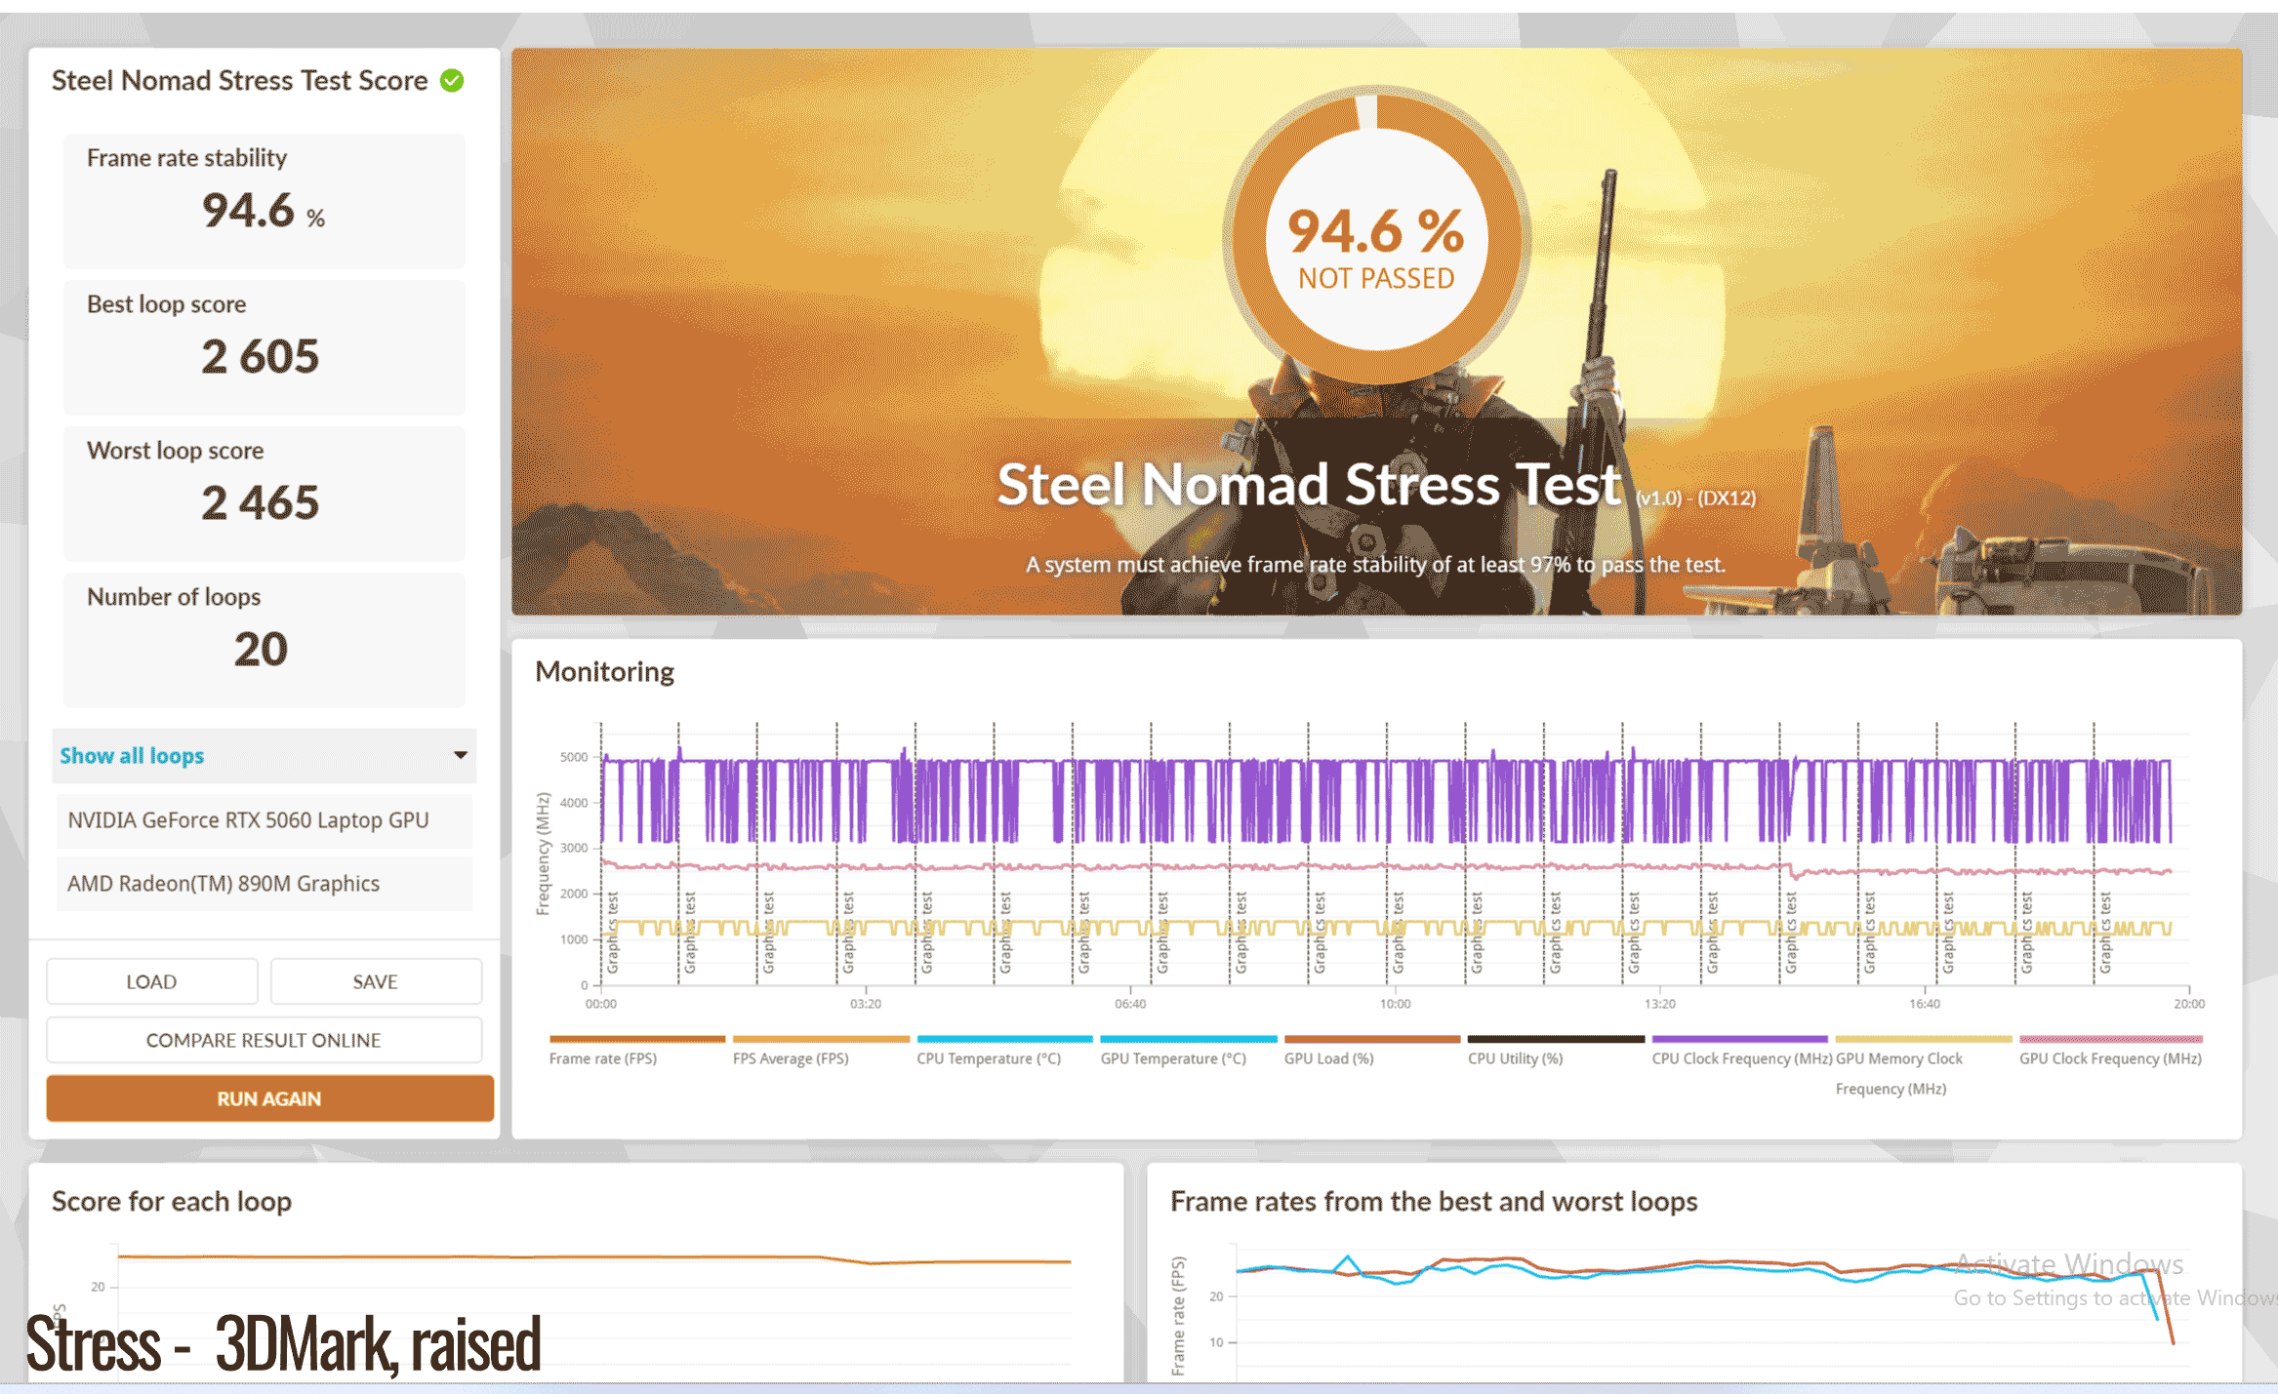This screenshot has height=1394, width=2278.
Task: Click the 00:00 time label on the Monitoring chart
Action: 601,1004
